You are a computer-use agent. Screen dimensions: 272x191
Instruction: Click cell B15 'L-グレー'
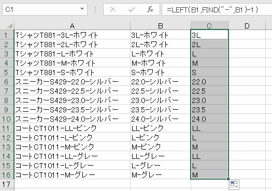click(x=161, y=166)
